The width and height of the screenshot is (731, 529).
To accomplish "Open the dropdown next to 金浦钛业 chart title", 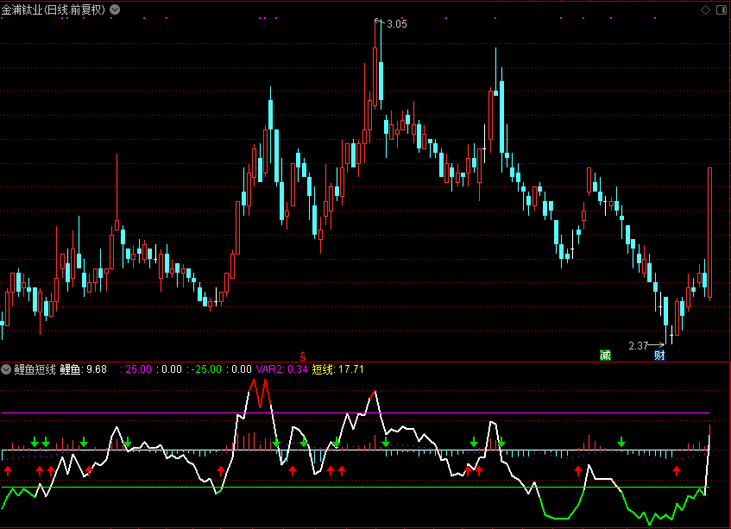I will tap(115, 9).
